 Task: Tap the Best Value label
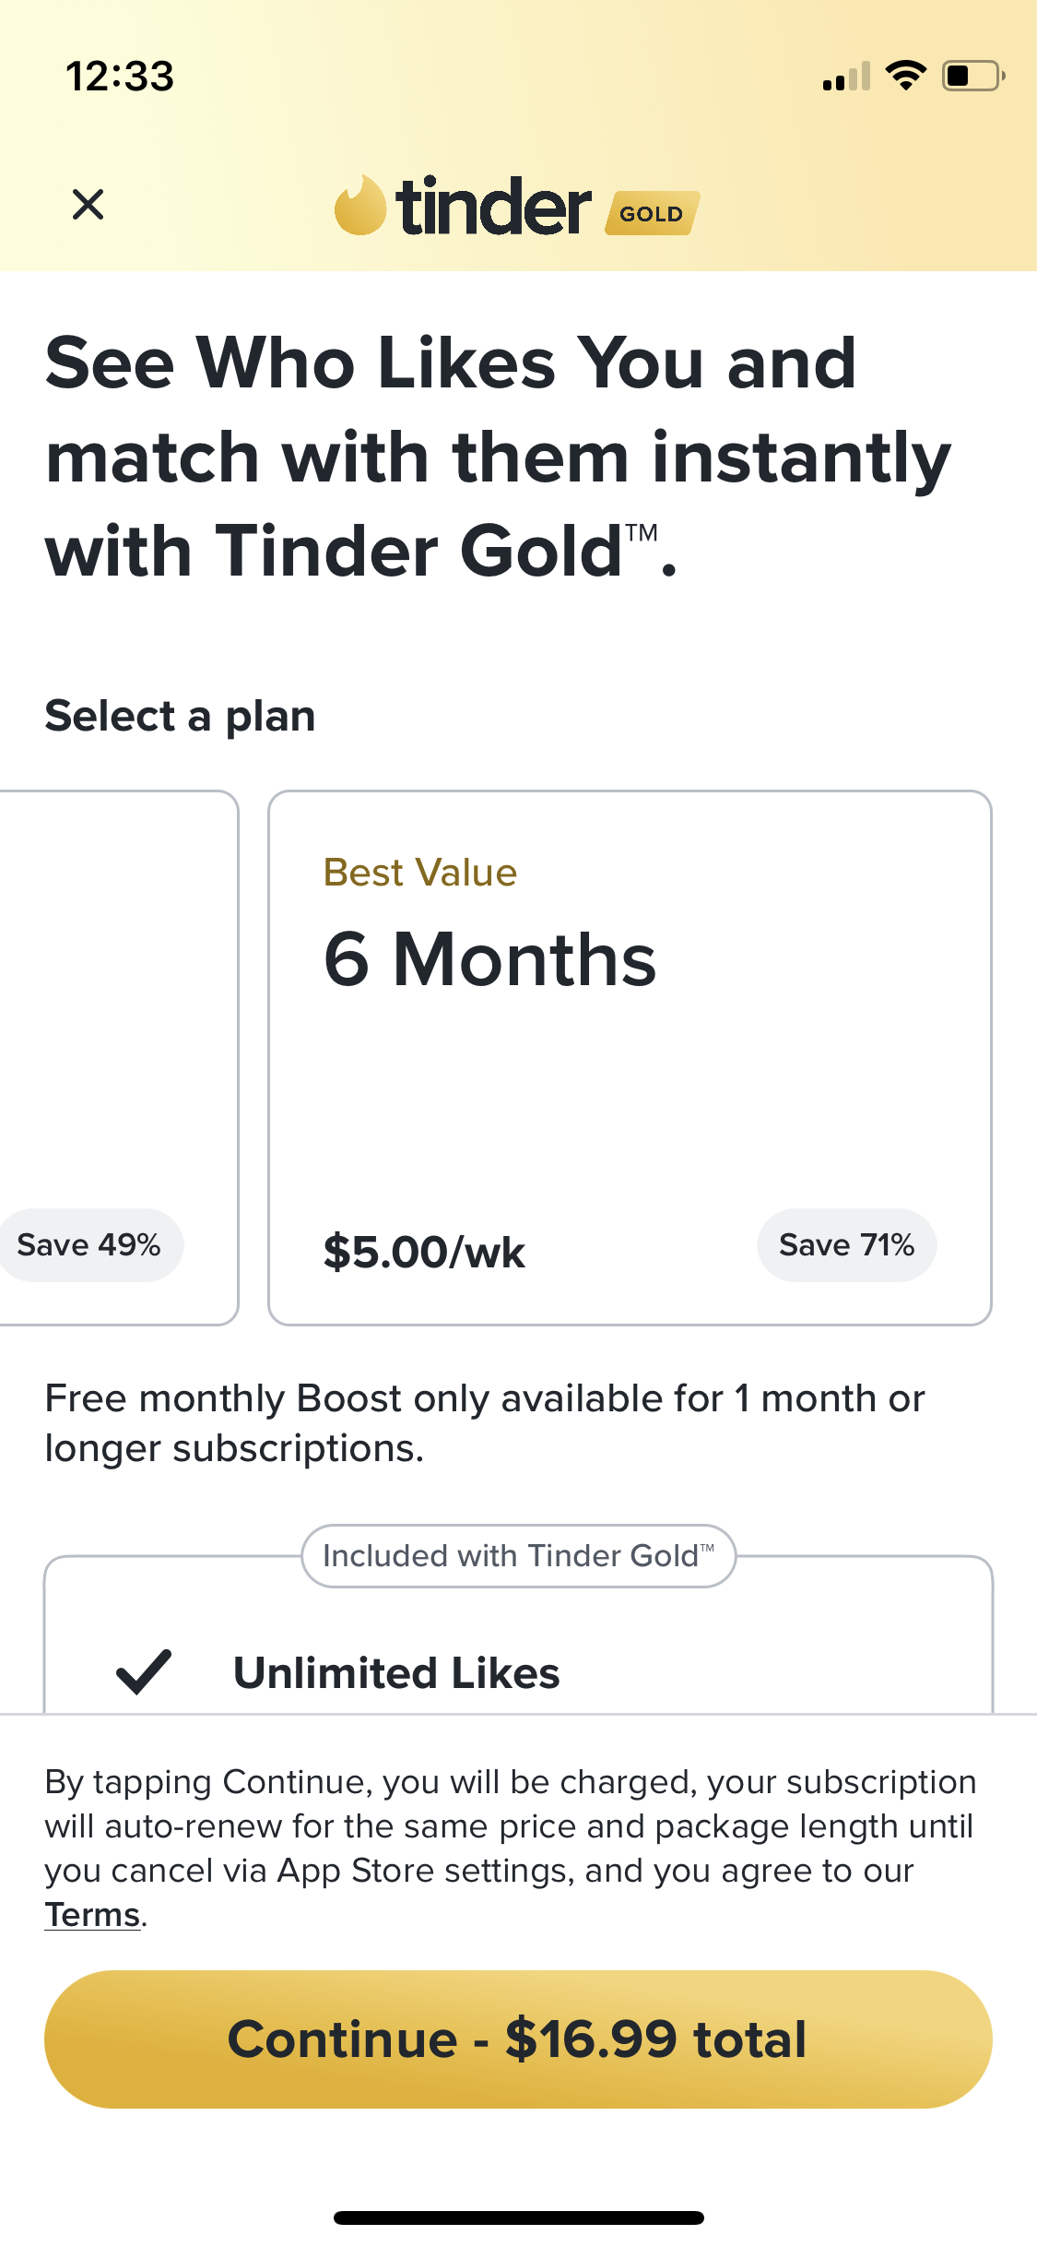pyautogui.click(x=420, y=873)
